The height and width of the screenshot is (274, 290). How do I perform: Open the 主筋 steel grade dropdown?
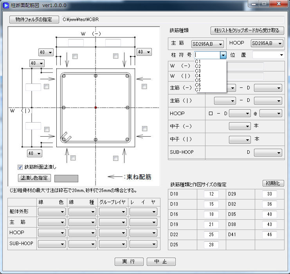click(x=207, y=44)
